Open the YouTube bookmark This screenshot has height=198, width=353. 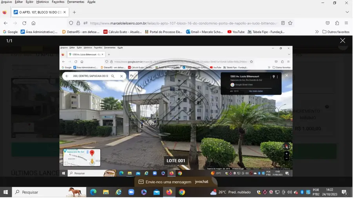pyautogui.click(x=236, y=32)
